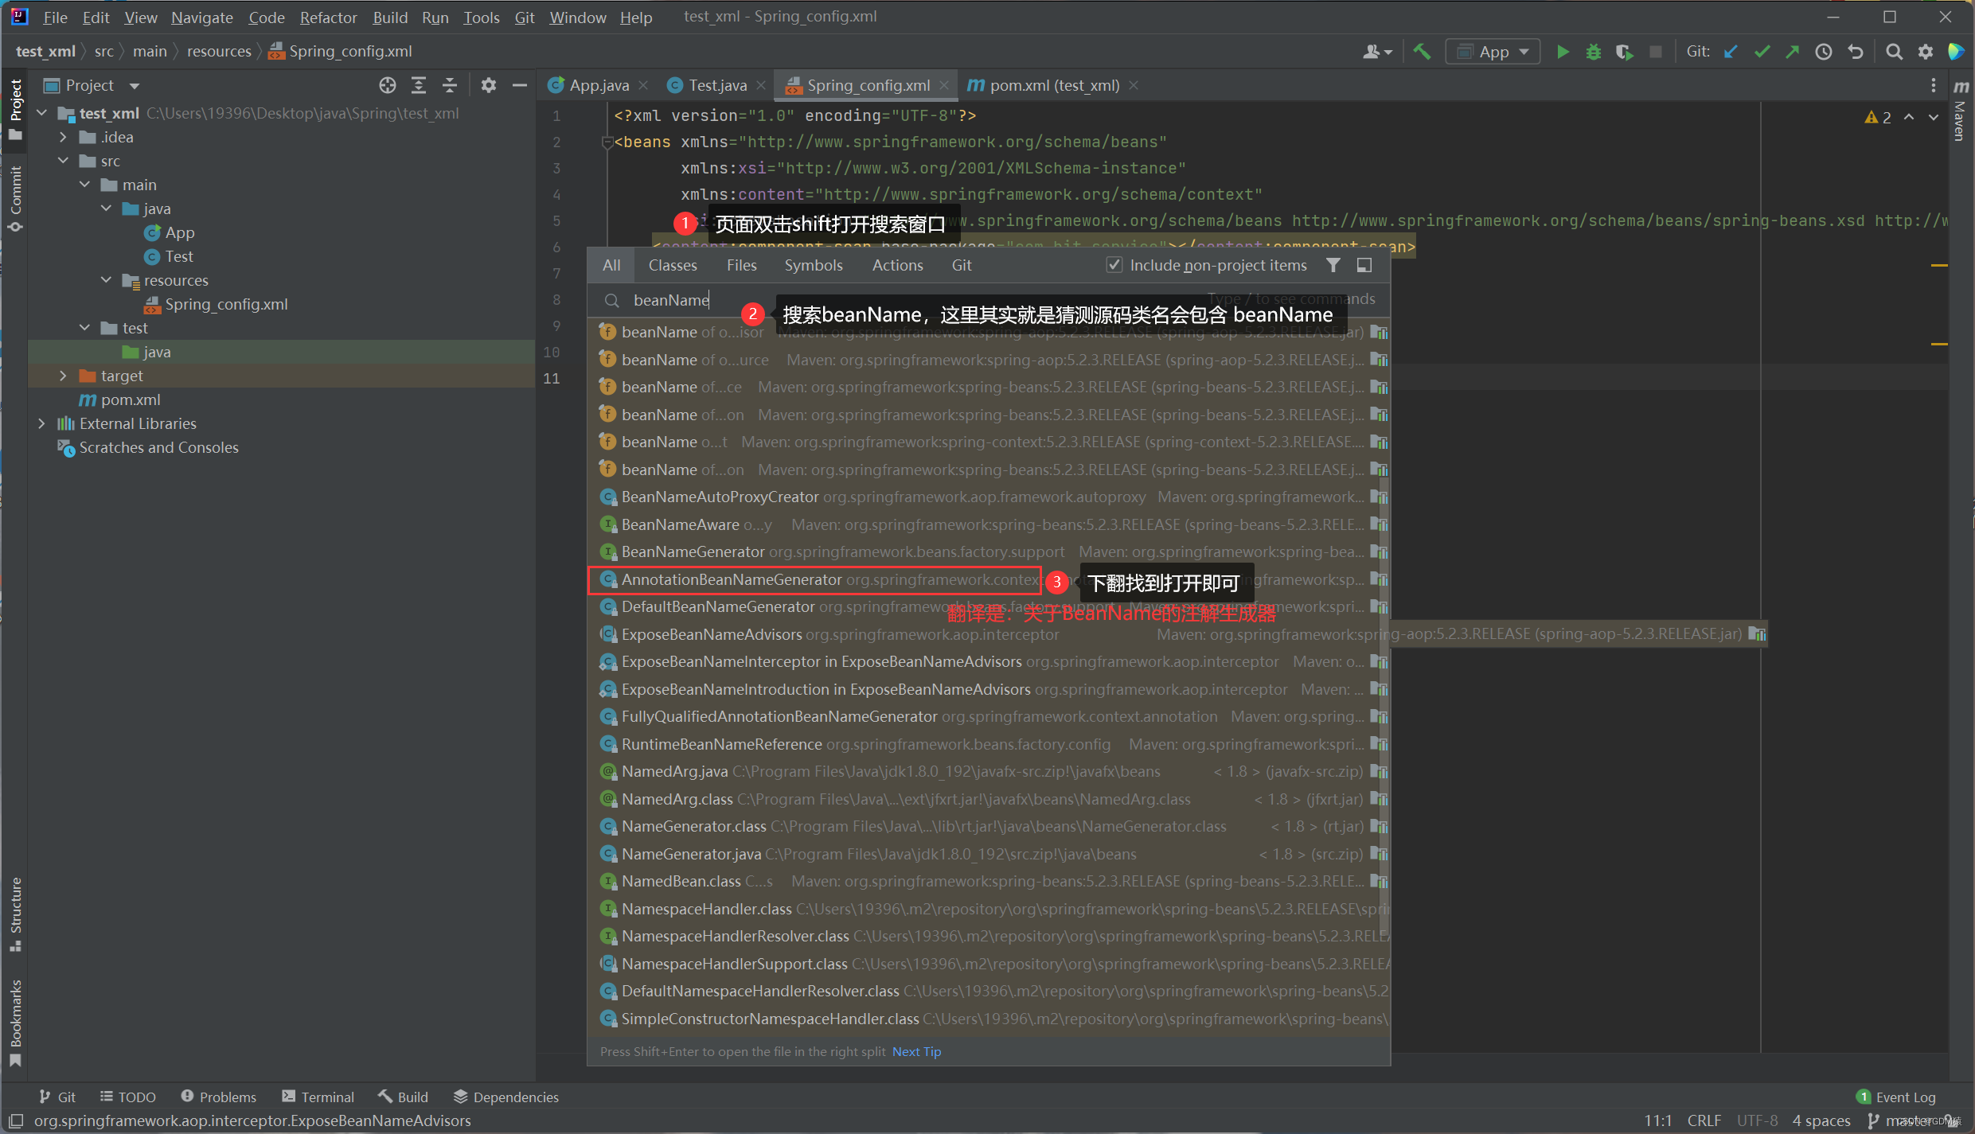Open the Commit tool window
Image resolution: width=1975 pixels, height=1134 pixels.
click(x=15, y=199)
